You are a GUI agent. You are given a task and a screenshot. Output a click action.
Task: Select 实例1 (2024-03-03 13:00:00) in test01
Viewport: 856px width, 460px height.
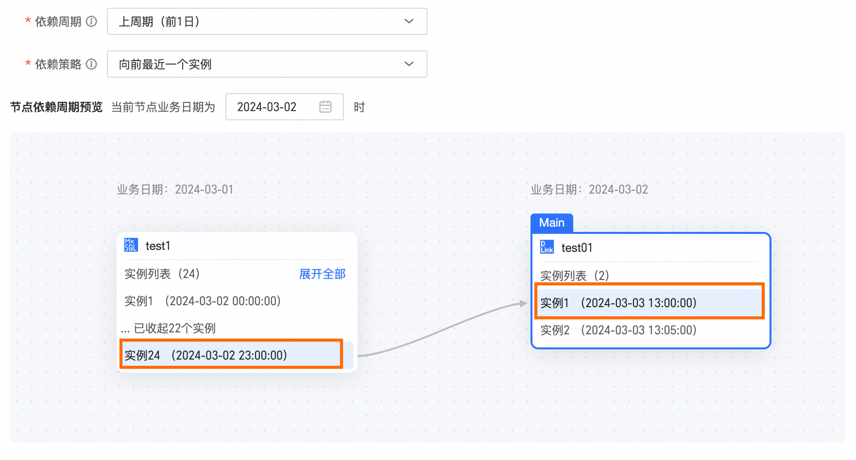650,303
